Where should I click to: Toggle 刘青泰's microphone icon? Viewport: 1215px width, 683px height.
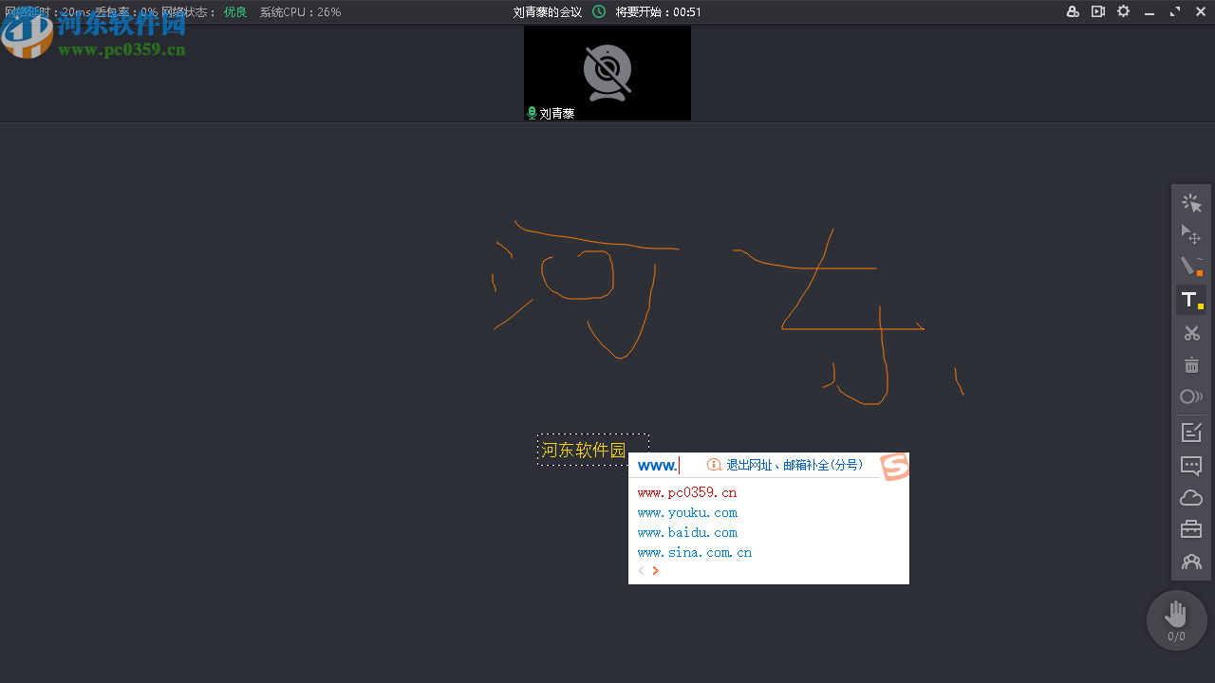[532, 113]
